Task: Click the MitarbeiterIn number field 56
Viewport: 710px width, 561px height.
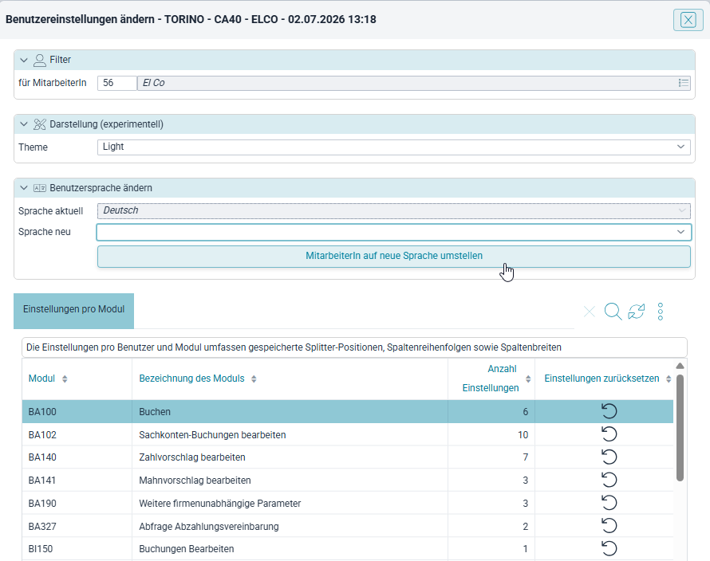Action: (x=116, y=83)
